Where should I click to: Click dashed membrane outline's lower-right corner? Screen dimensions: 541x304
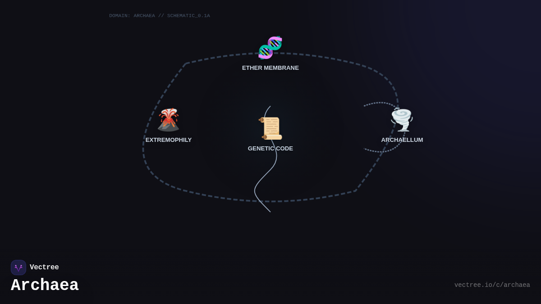click(x=355, y=191)
